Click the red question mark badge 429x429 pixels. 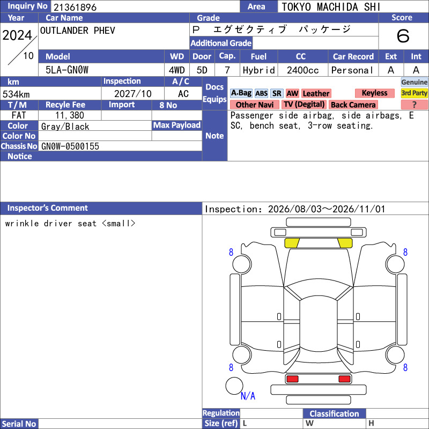tap(414, 105)
